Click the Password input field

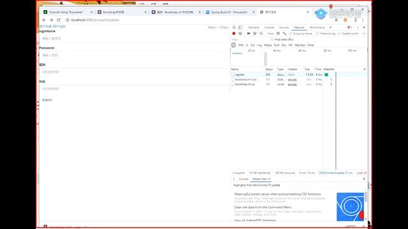[134, 55]
